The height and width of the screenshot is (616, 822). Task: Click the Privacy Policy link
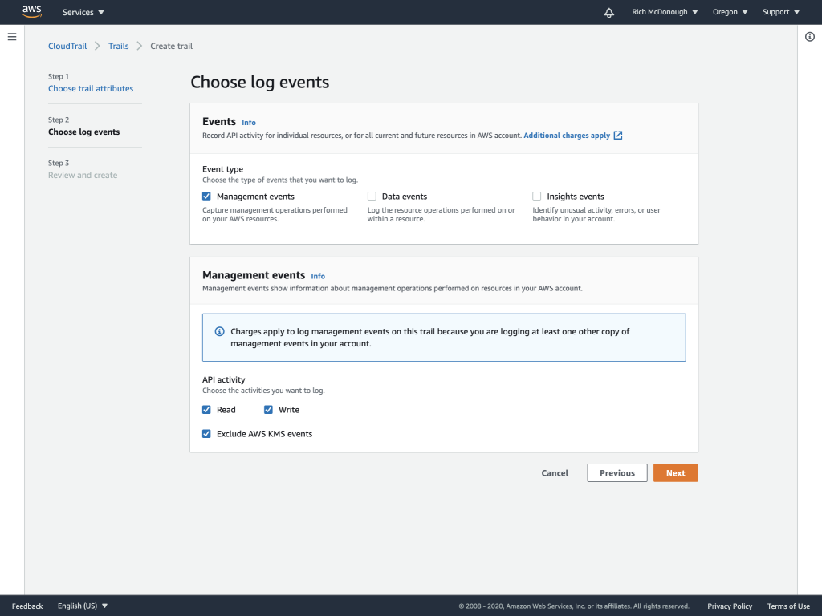(x=729, y=606)
